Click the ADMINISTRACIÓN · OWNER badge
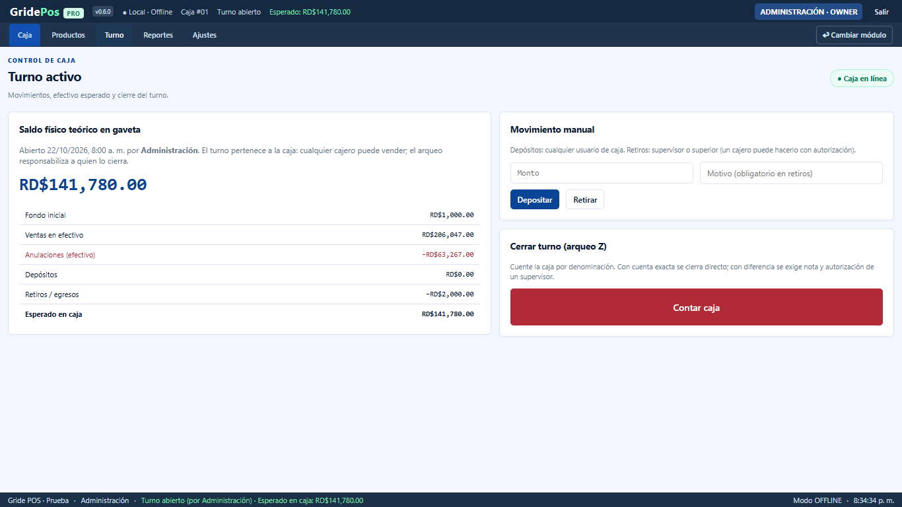The height and width of the screenshot is (507, 902). (x=808, y=12)
